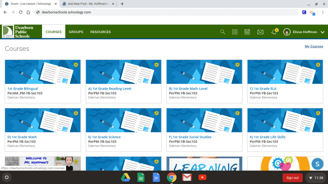
Task: Open E) 1st Grade Science course
Action: point(104,137)
